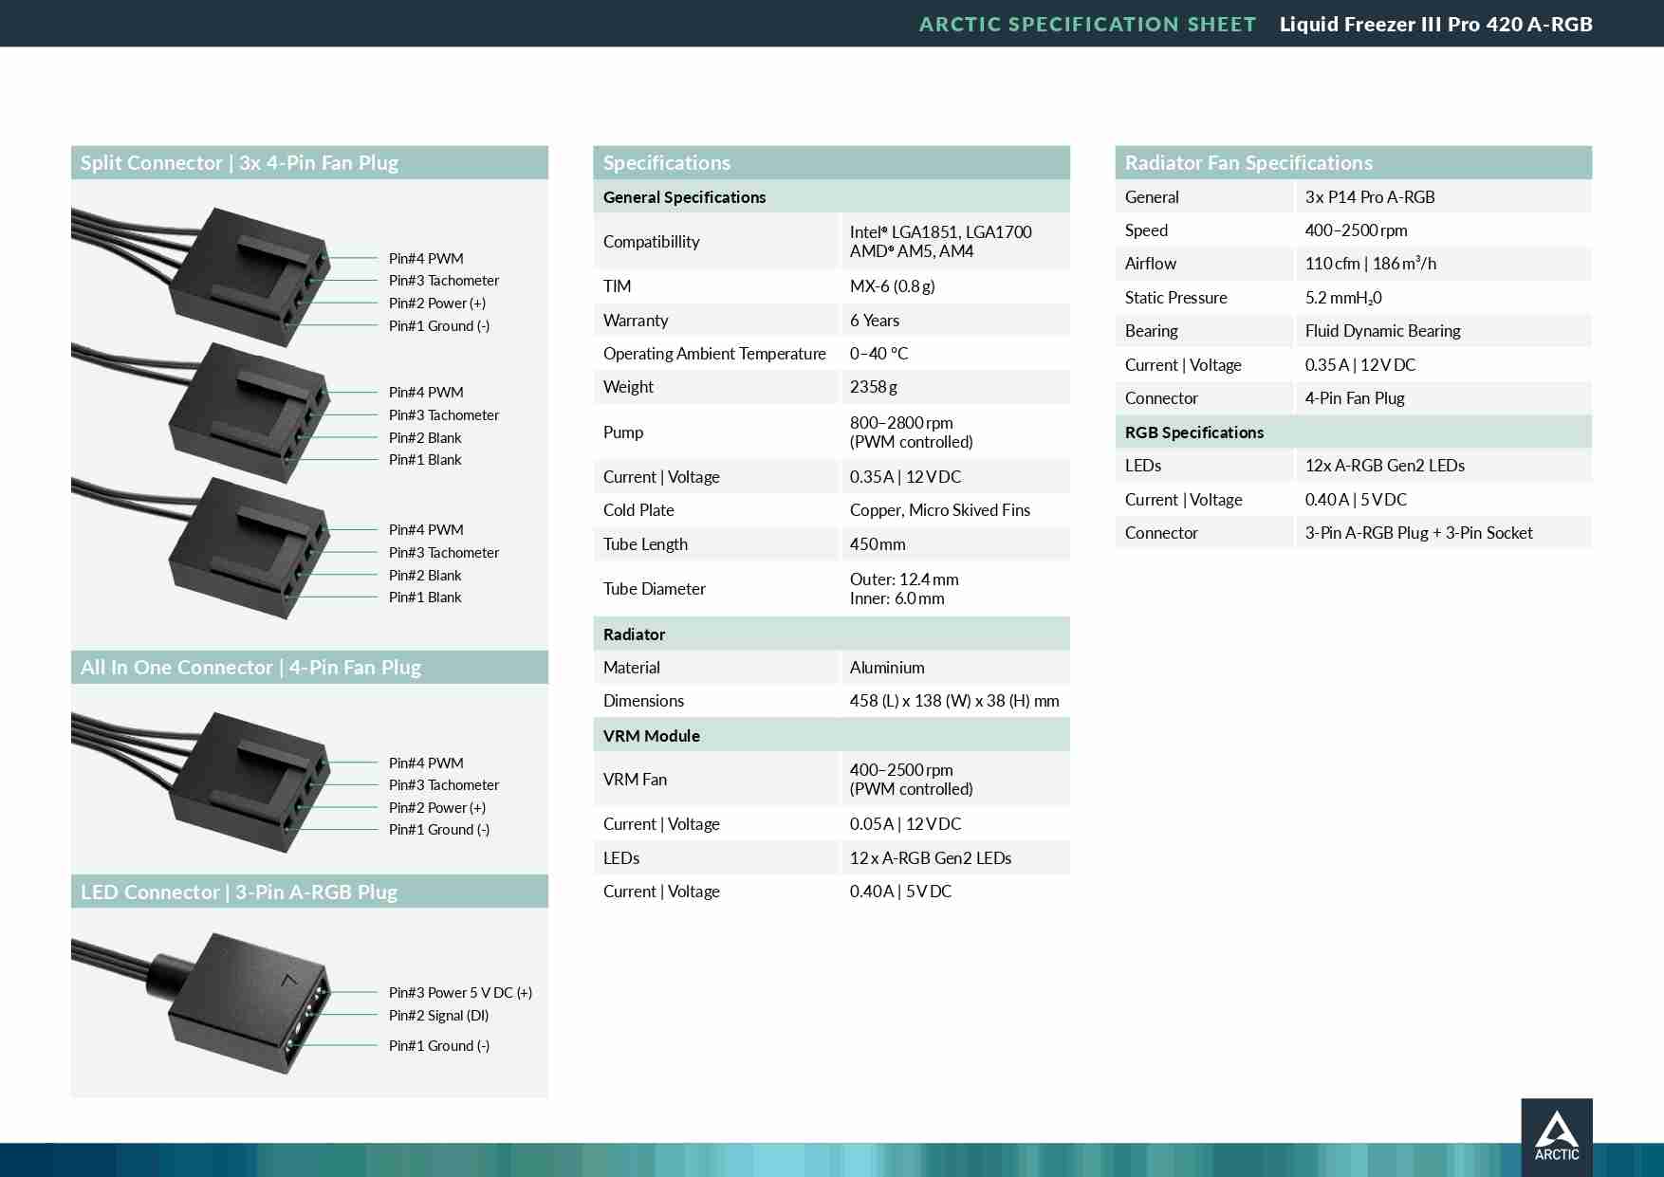This screenshot has height=1177, width=1664.
Task: Select the Split Connector section heading
Action: [x=239, y=163]
